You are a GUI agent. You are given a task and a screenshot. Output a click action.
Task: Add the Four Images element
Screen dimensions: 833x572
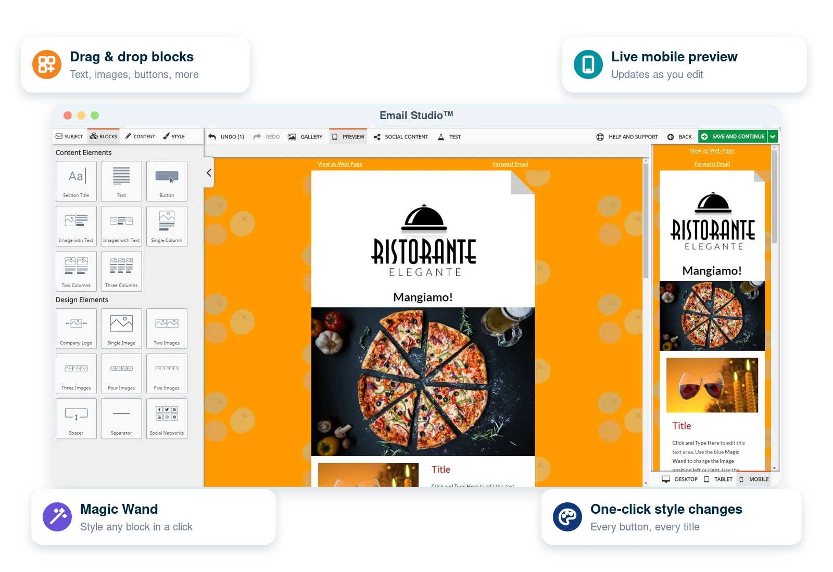click(121, 374)
